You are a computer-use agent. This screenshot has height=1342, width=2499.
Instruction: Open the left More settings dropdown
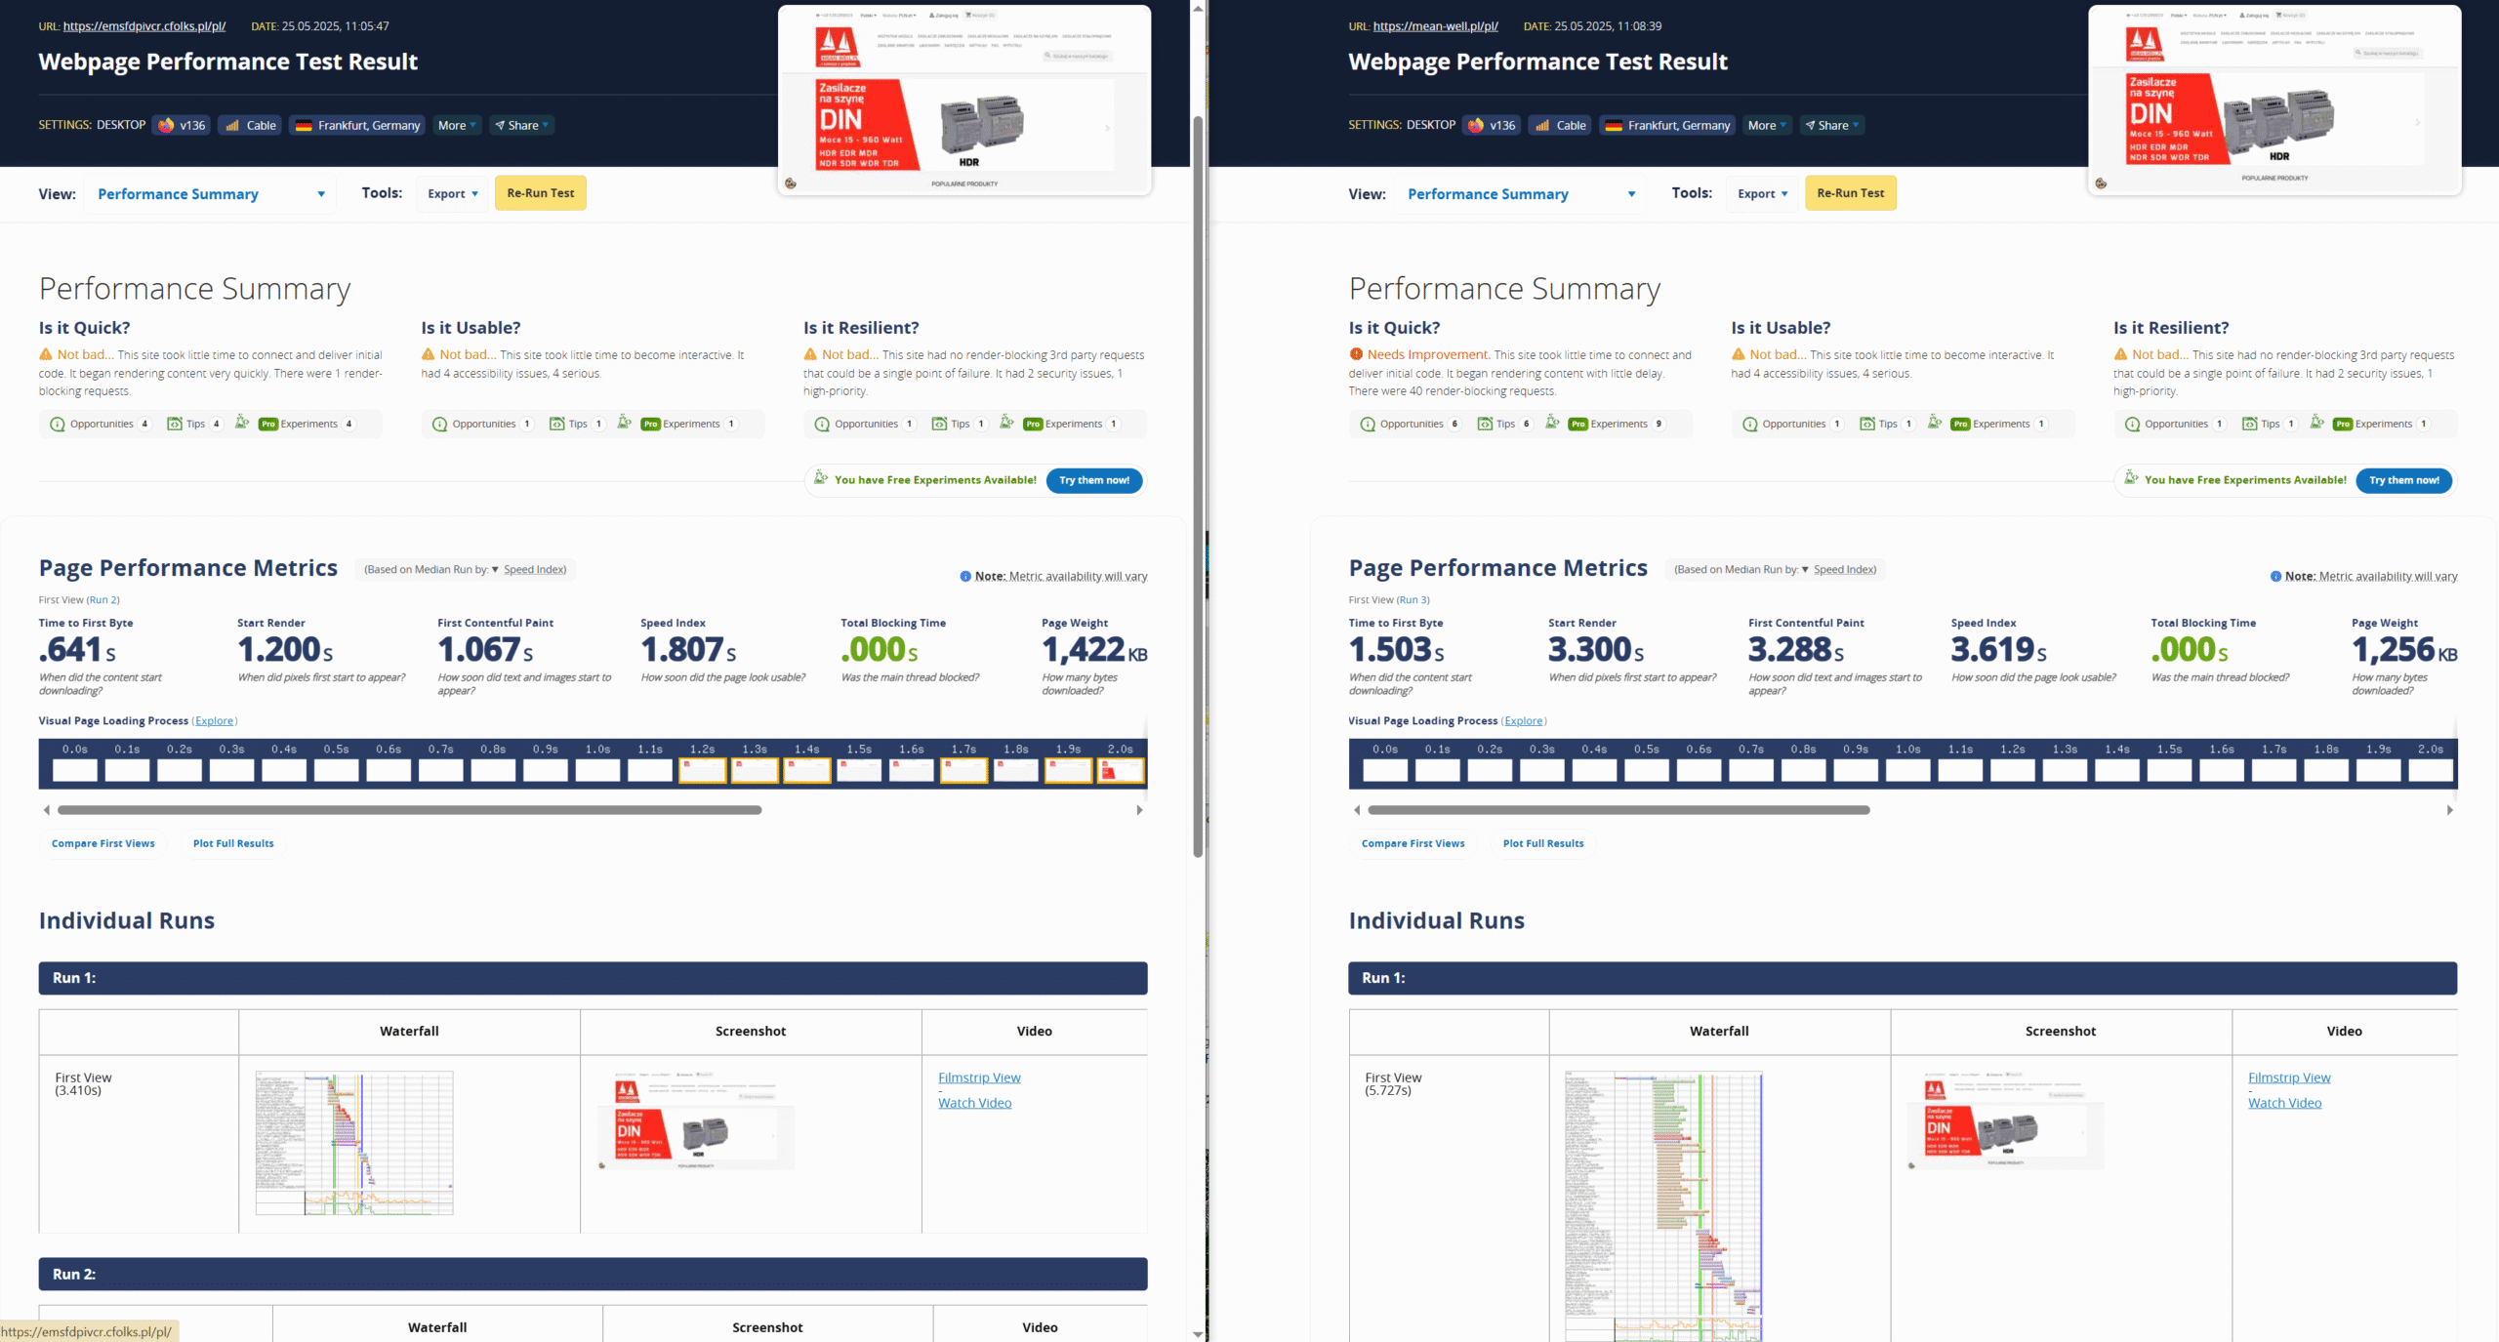(457, 125)
